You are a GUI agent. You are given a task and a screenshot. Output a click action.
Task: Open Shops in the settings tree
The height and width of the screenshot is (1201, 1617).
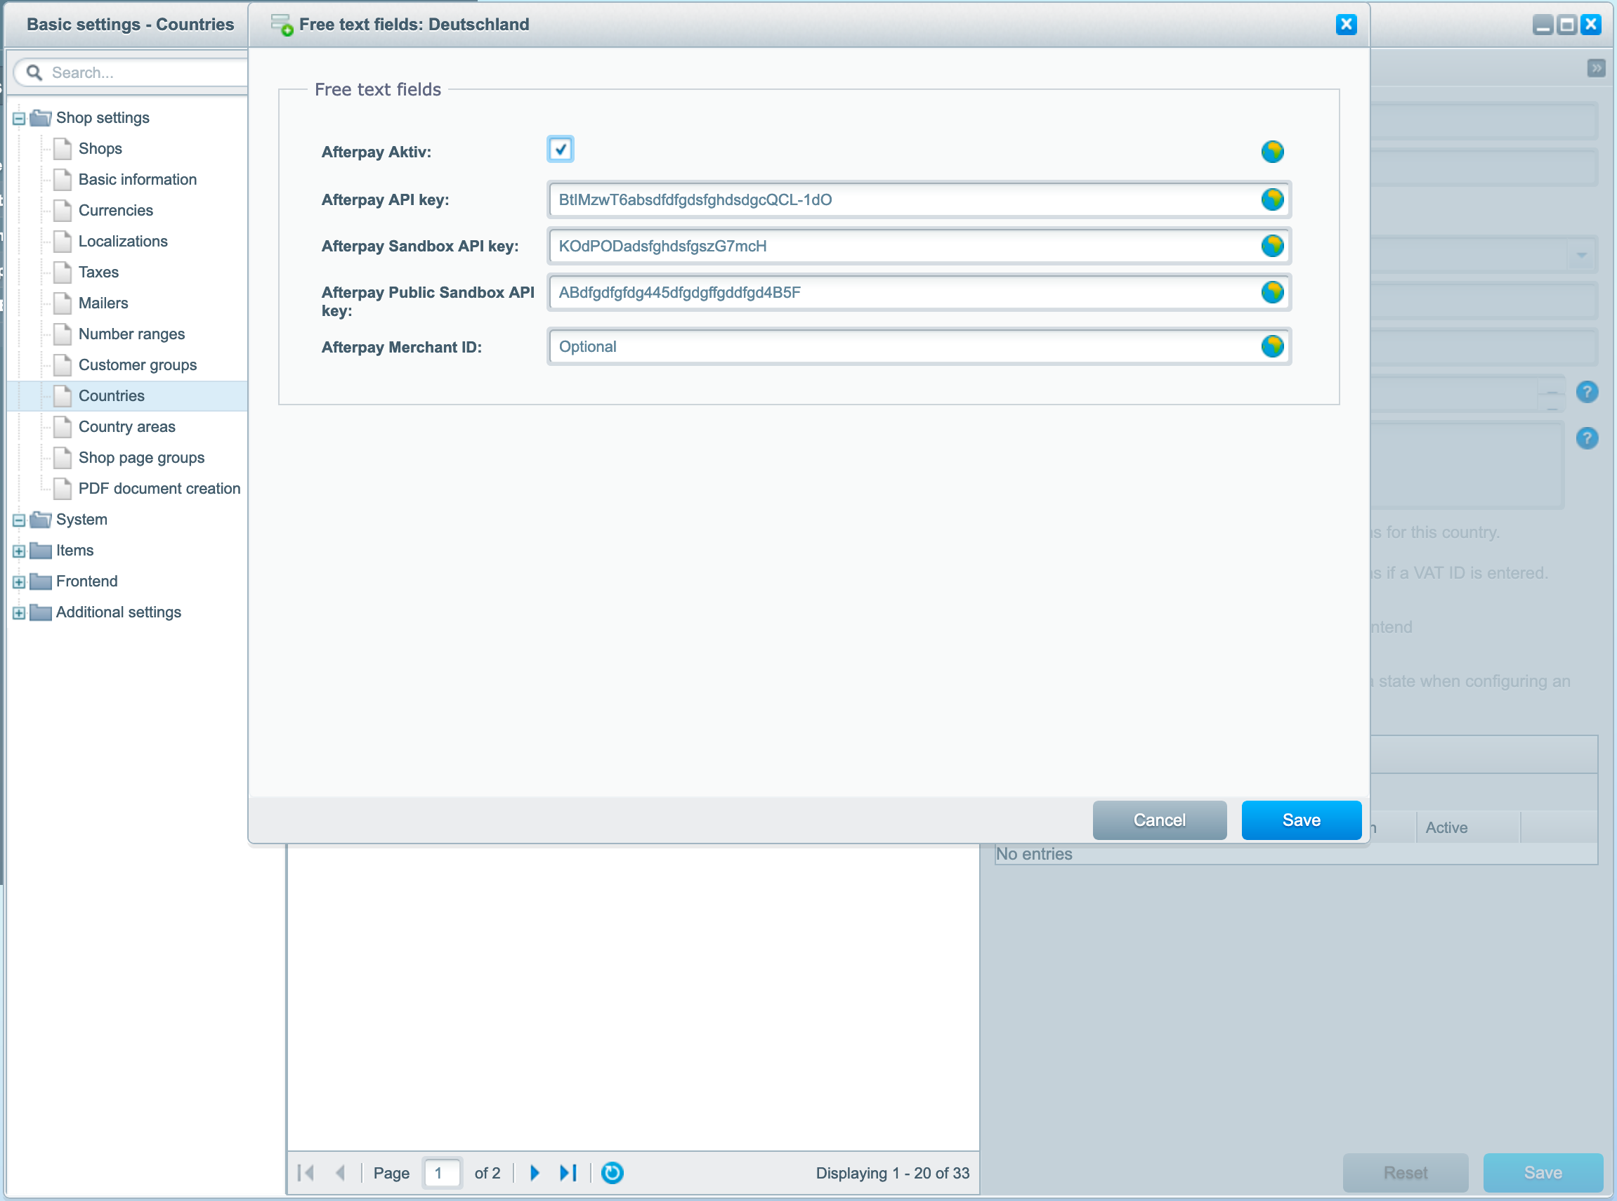click(x=100, y=148)
